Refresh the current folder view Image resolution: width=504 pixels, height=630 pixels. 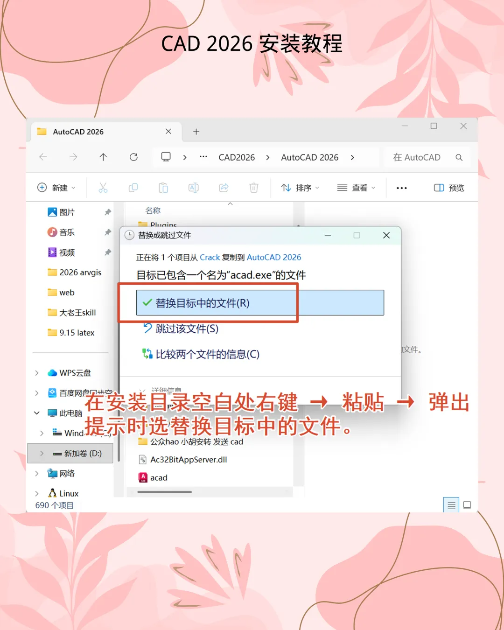click(133, 157)
